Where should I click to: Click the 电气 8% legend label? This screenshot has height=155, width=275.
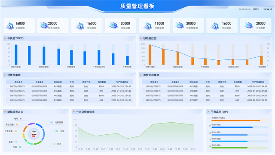point(18,119)
